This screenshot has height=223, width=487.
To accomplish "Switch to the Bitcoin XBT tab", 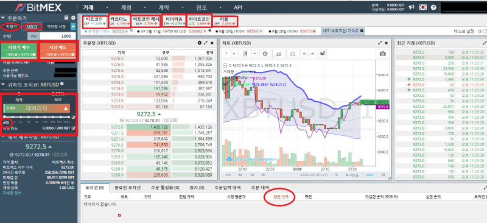I will (95, 21).
